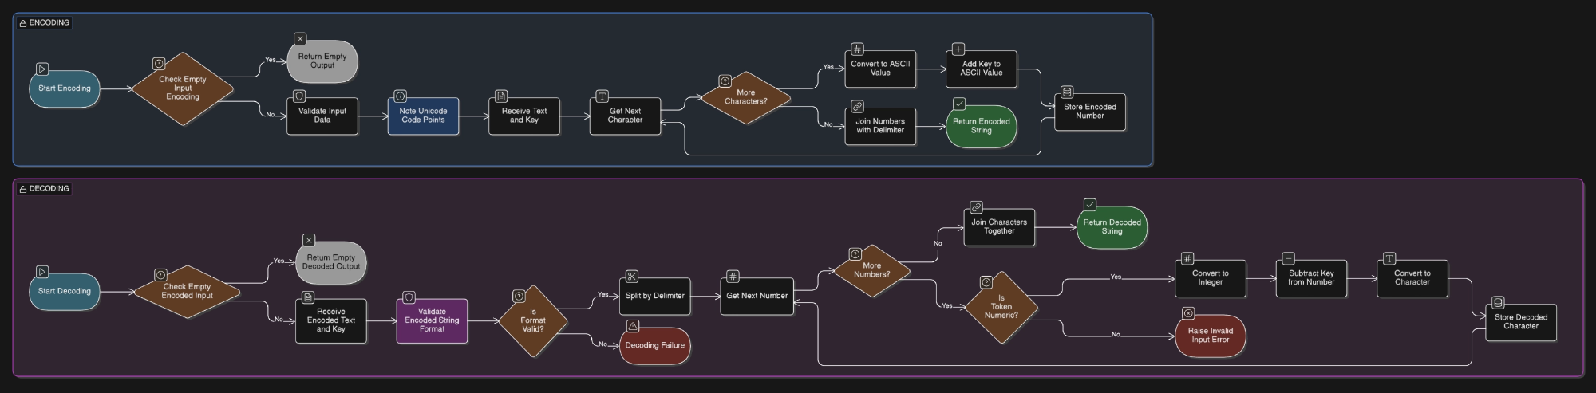Select the Start Decoding node

(65, 292)
